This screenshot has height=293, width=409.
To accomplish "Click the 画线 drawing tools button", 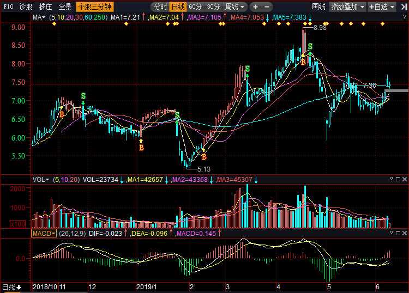I will pos(318,7).
